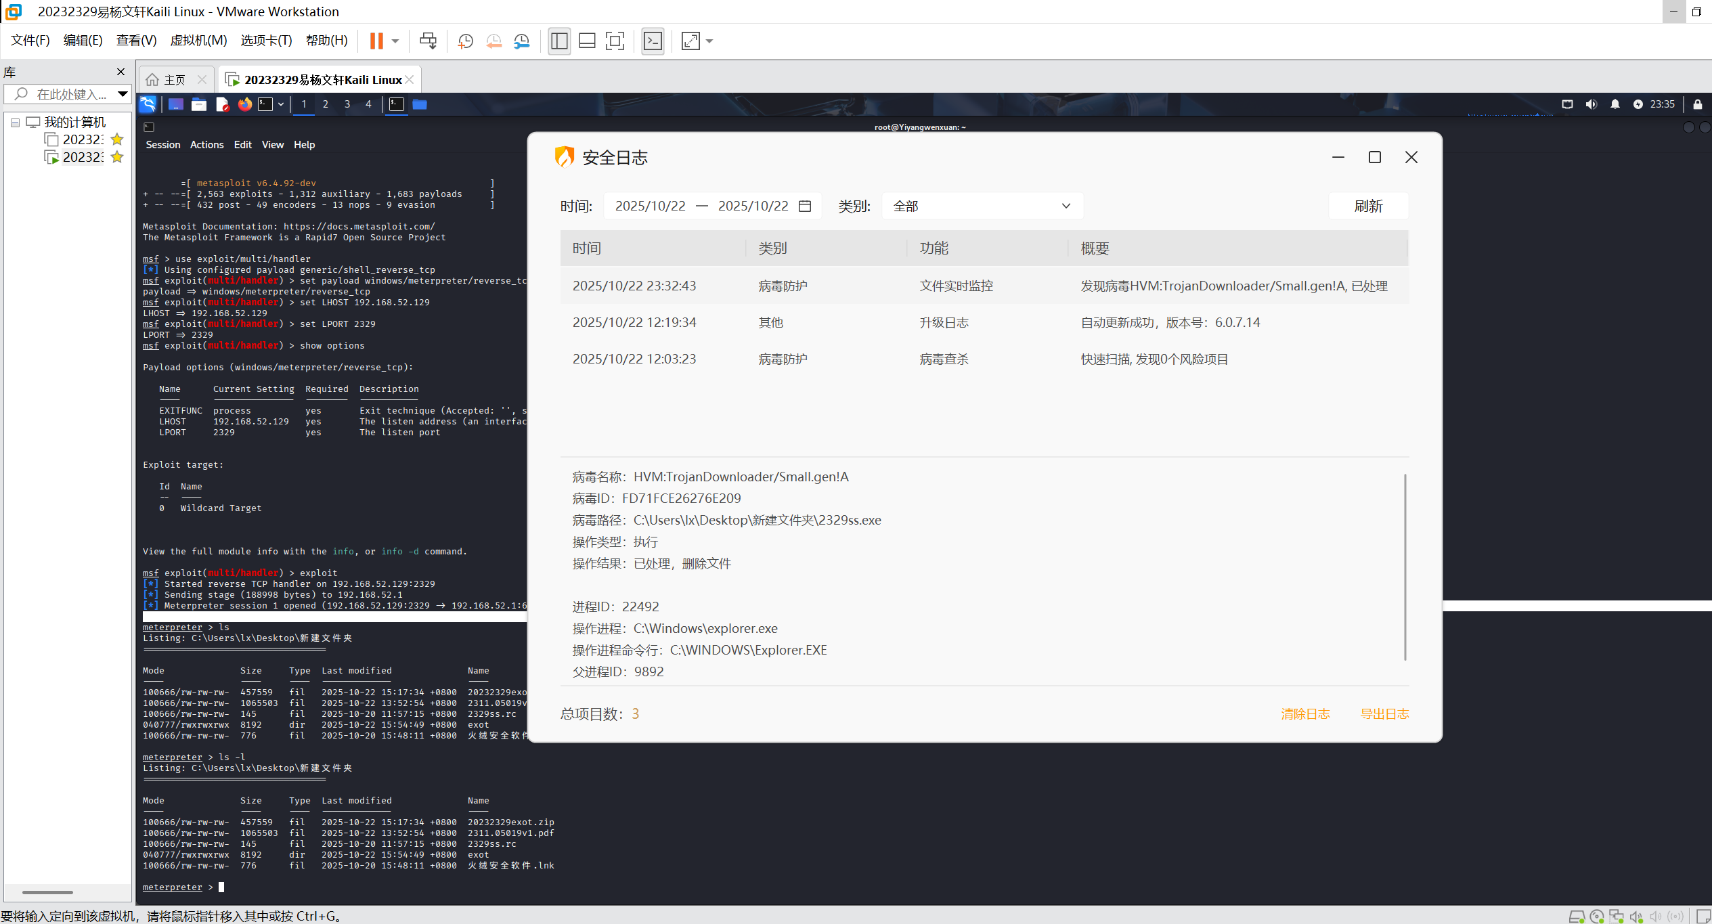Click the VMware pause virtual machine icon
This screenshot has height=924, width=1712.
[x=376, y=41]
